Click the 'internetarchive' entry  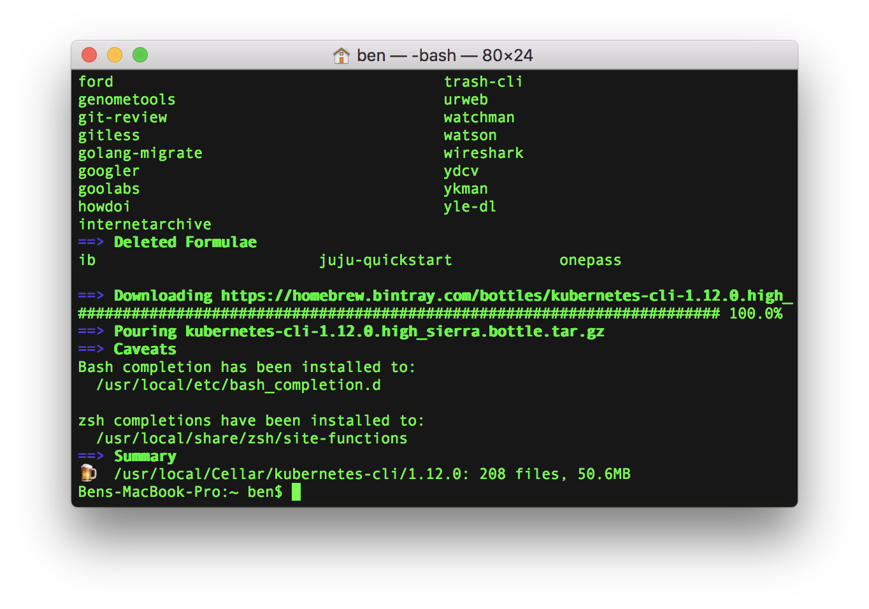coord(145,224)
